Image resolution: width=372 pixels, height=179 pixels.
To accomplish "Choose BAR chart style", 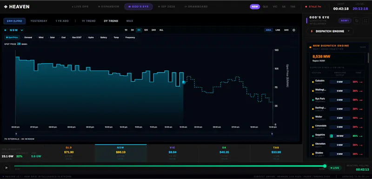I will pos(286,30).
